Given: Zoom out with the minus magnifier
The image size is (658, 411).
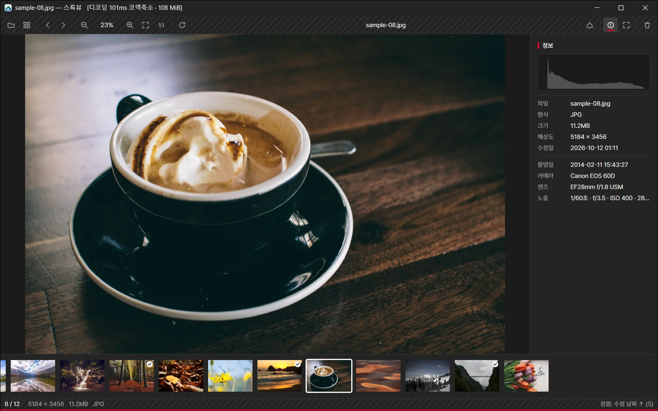Looking at the screenshot, I should (x=84, y=25).
